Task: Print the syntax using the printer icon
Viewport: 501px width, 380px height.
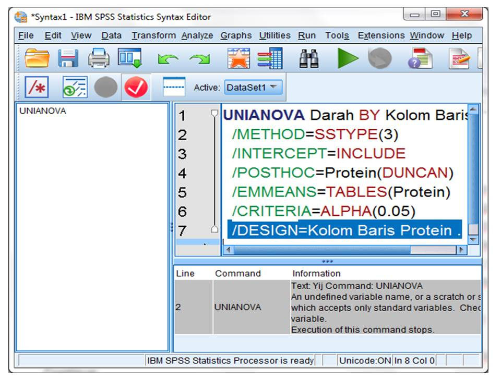Action: pyautogui.click(x=99, y=58)
